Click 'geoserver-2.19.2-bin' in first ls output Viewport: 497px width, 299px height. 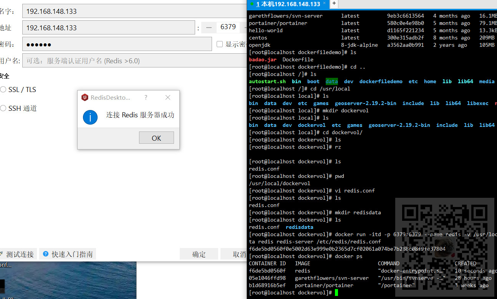(x=366, y=103)
